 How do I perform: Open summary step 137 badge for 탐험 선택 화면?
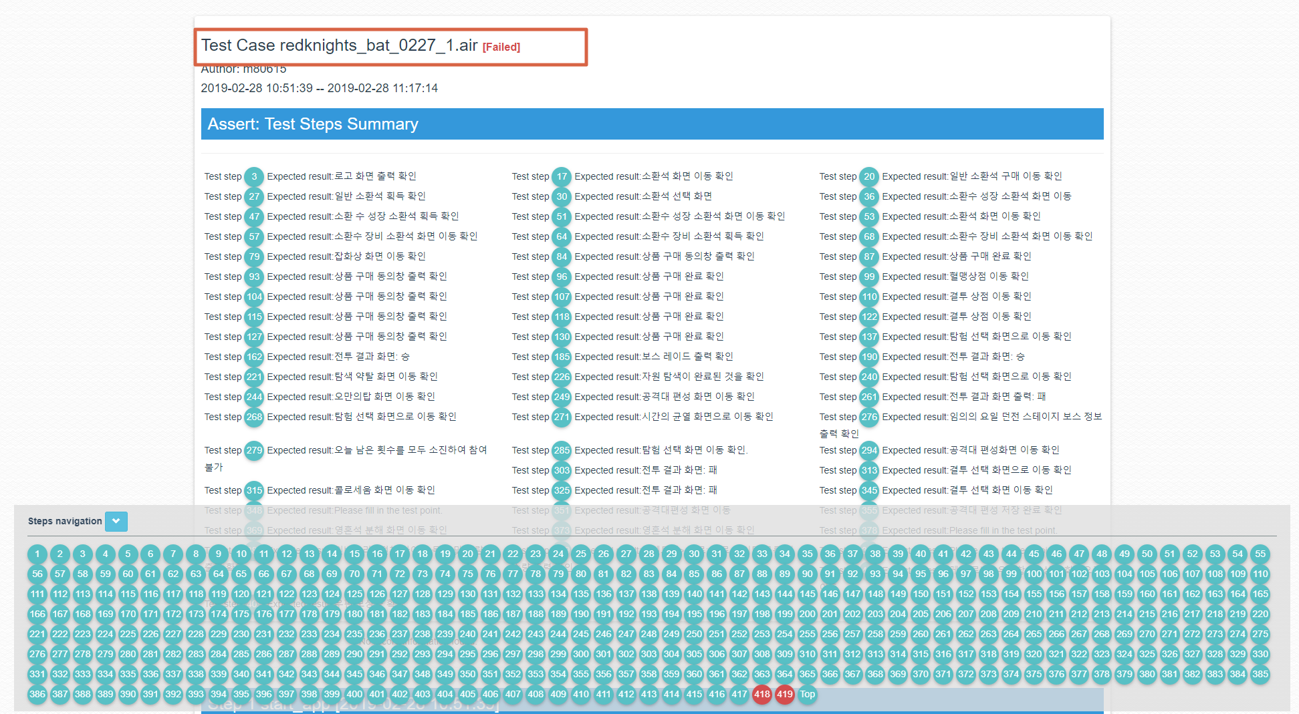tap(869, 337)
